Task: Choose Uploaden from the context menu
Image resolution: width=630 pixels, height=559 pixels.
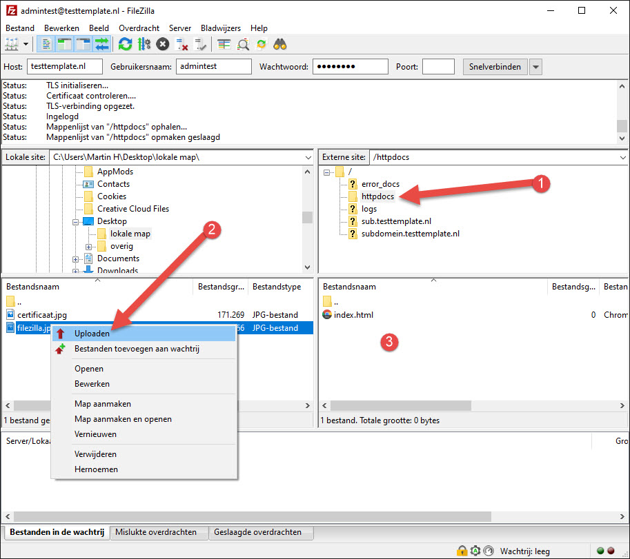Action: (x=144, y=334)
